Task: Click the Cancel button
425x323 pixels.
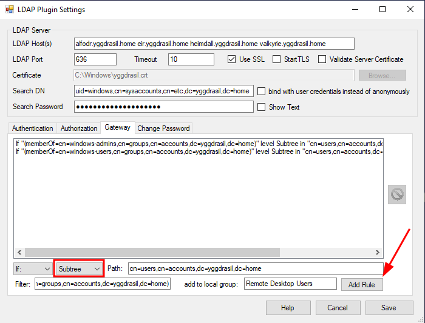Action: coord(338,308)
